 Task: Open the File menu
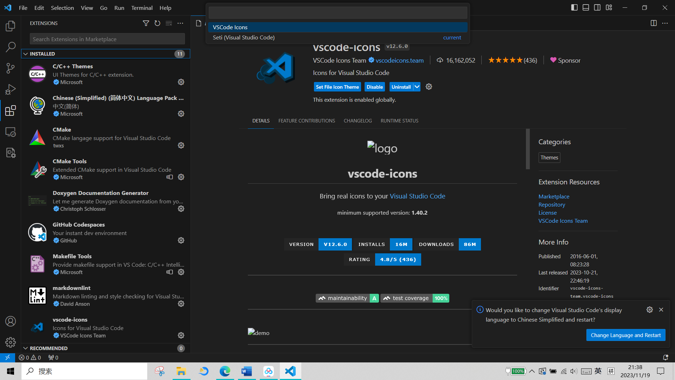[23, 8]
